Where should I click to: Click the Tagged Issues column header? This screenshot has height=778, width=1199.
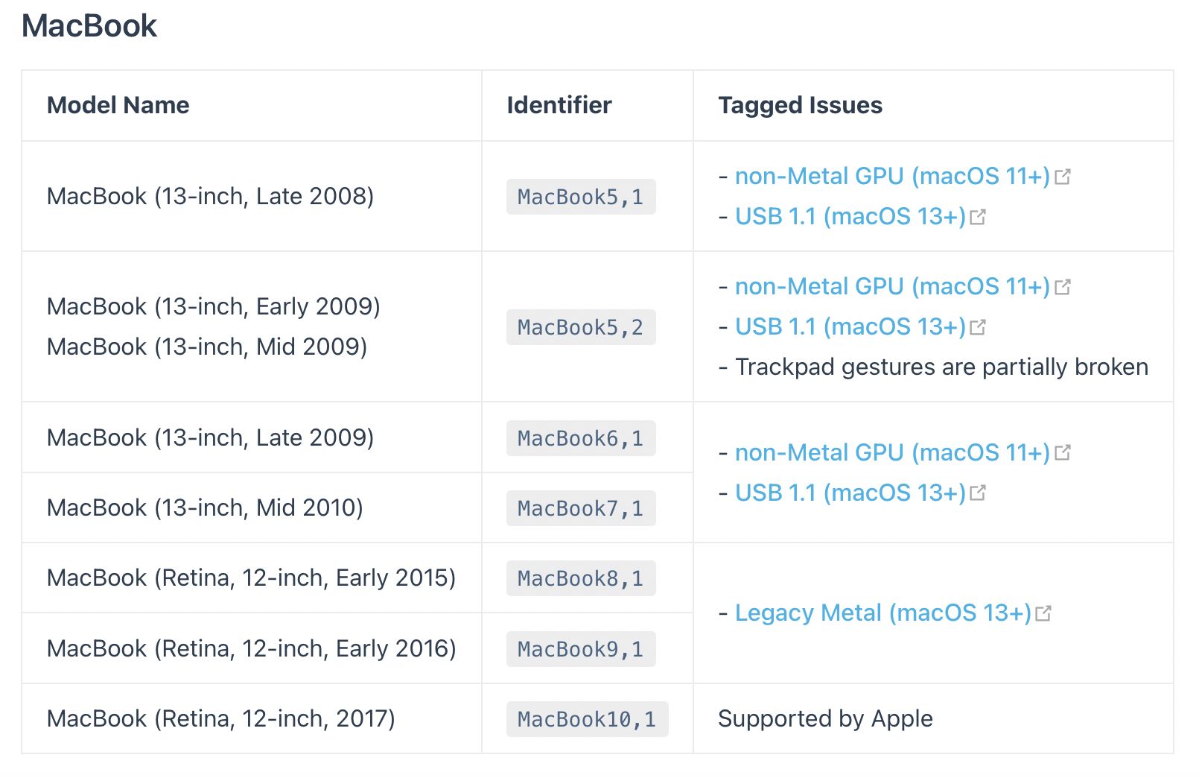(800, 106)
